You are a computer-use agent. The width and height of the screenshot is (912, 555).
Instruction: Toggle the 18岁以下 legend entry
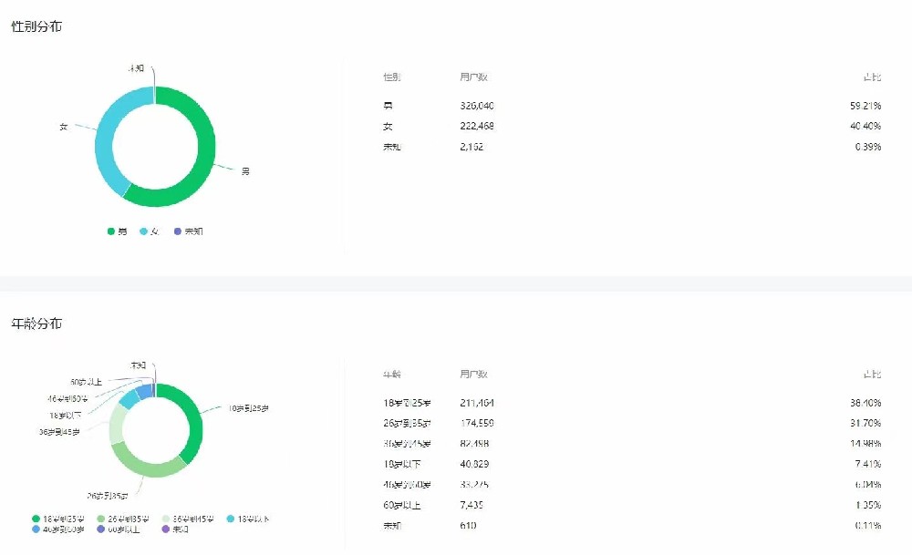[x=248, y=519]
